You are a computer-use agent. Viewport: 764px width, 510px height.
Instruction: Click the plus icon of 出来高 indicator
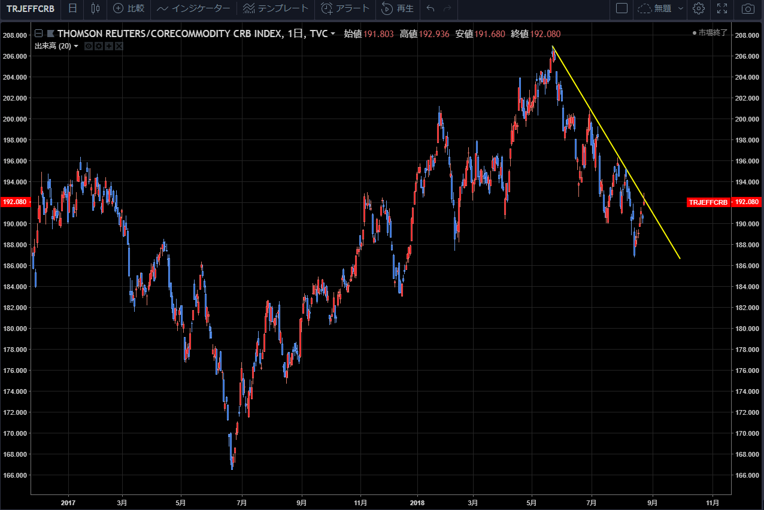click(109, 46)
